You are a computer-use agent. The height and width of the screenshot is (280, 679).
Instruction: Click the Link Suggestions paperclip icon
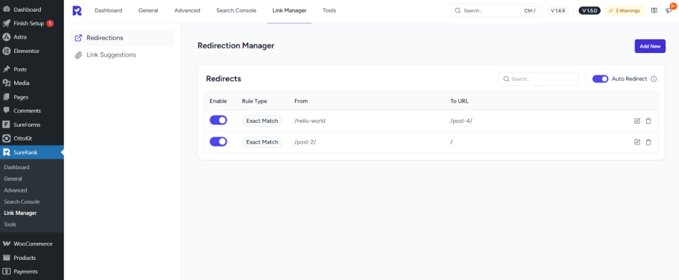point(78,55)
